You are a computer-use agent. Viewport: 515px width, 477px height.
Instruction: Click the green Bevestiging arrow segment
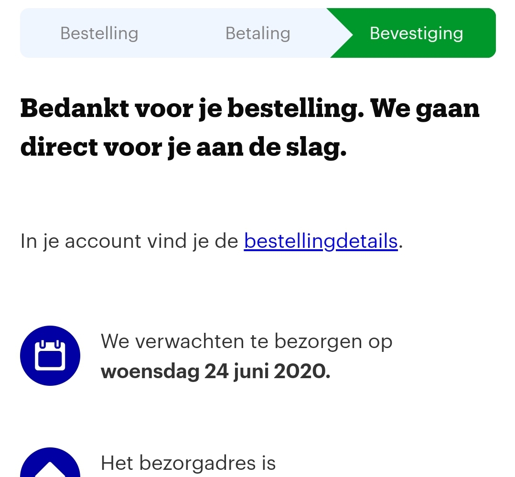pyautogui.click(x=416, y=33)
